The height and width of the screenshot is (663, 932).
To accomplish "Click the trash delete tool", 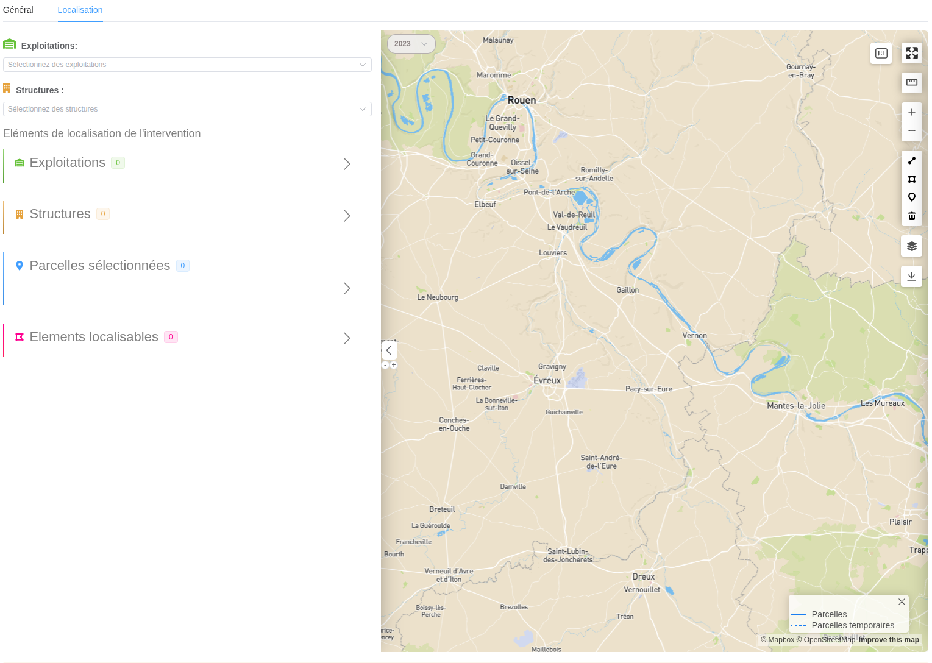I will tap(911, 216).
